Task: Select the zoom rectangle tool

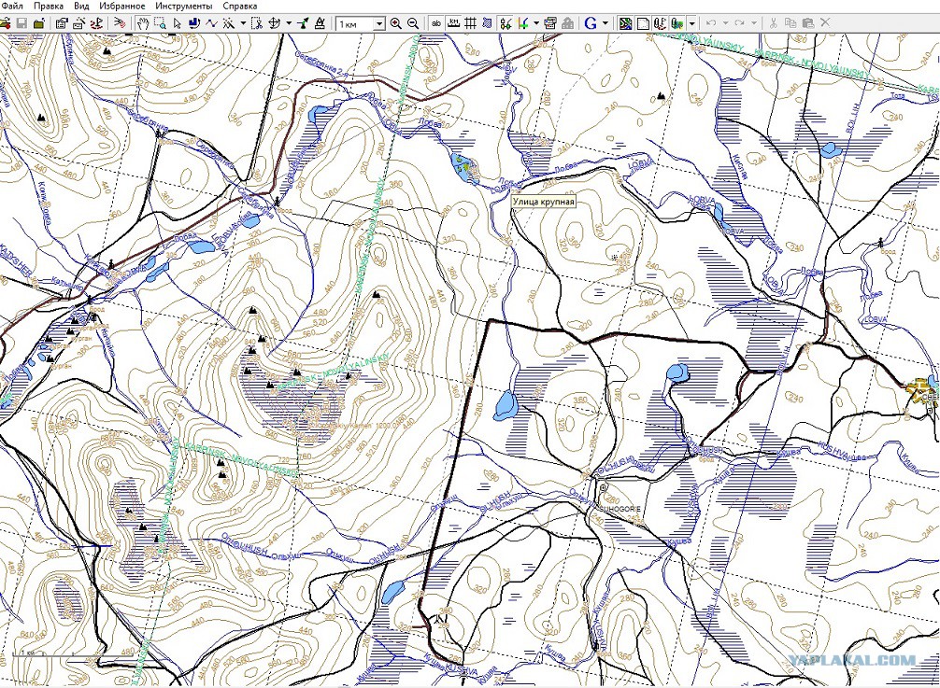Action: [160, 23]
